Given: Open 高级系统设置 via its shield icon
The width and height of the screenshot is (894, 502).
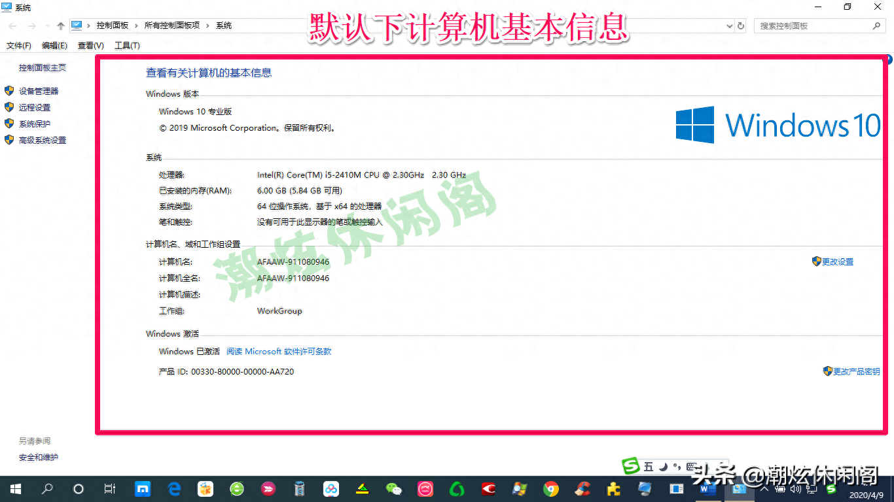Looking at the screenshot, I should tap(9, 140).
